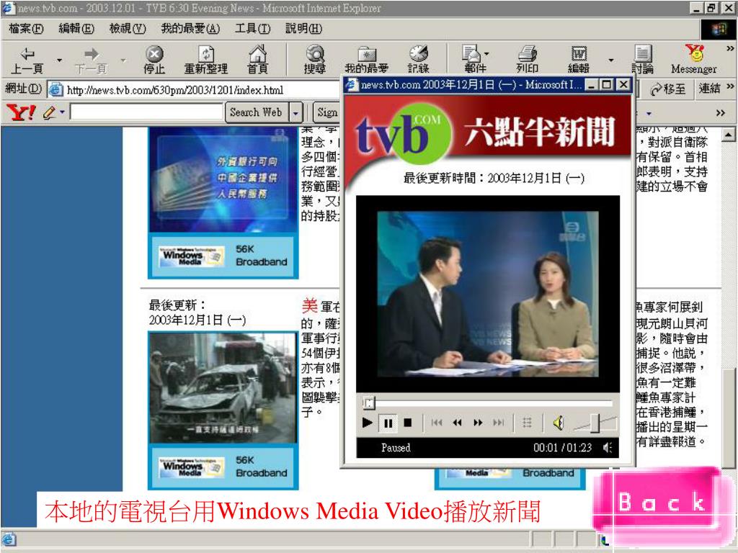Image resolution: width=738 pixels, height=553 pixels.
Task: Expand the 連結 links bar chevron
Action: (730, 86)
